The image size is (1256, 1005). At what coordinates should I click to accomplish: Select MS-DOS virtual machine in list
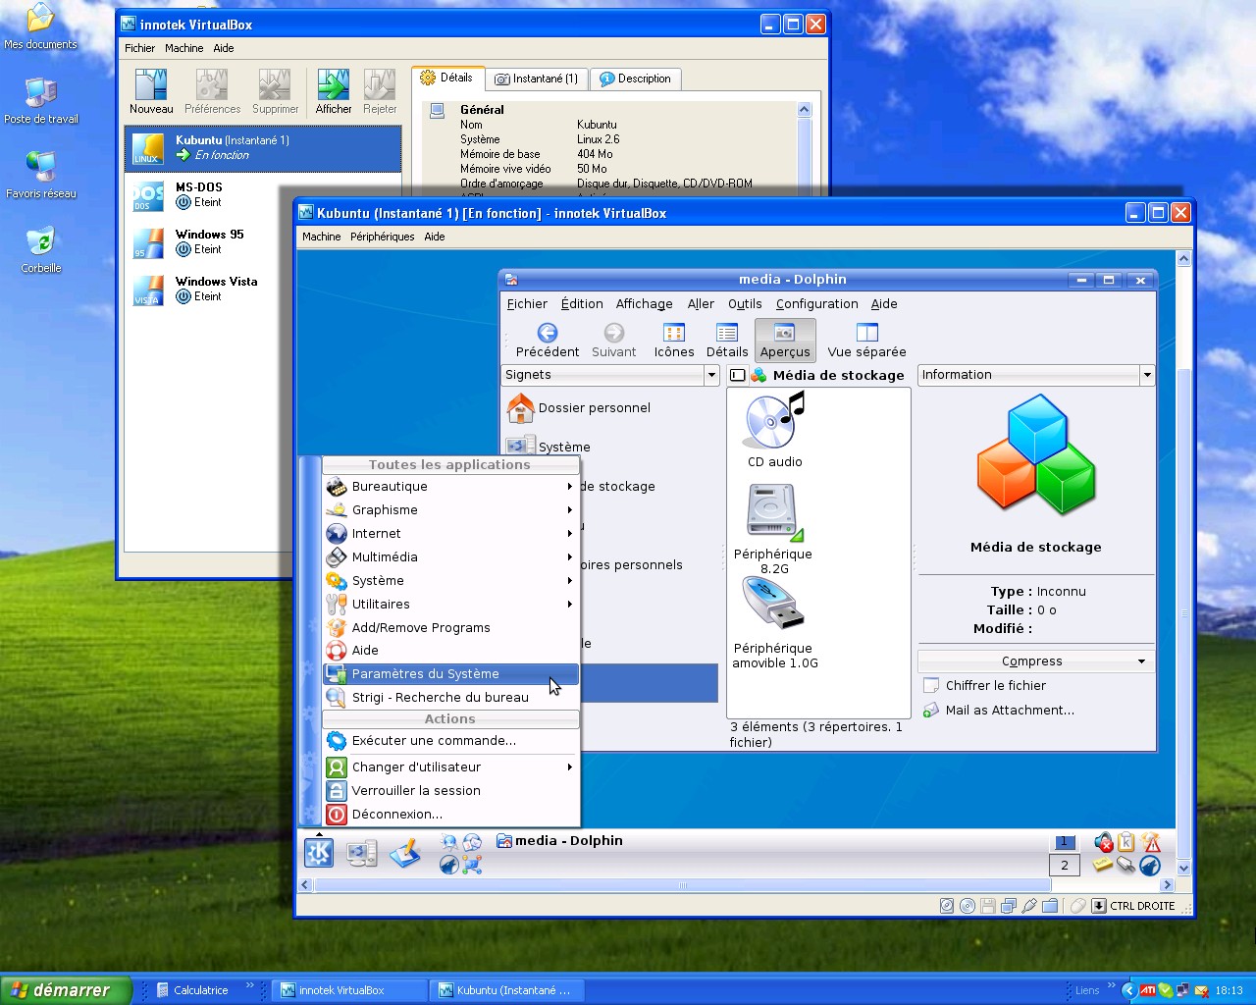[x=263, y=195]
